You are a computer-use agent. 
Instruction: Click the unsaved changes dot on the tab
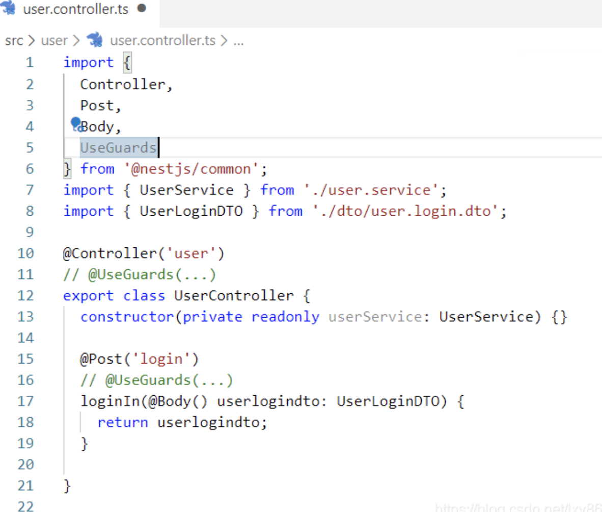(142, 9)
